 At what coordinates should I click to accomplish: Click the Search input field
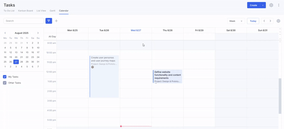point(24,21)
